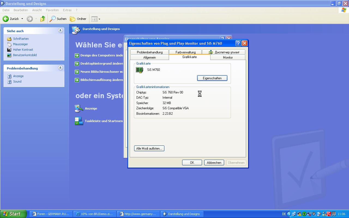This screenshot has width=349, height=218.
Task: Open the Datei menu
Action: coord(6,10)
